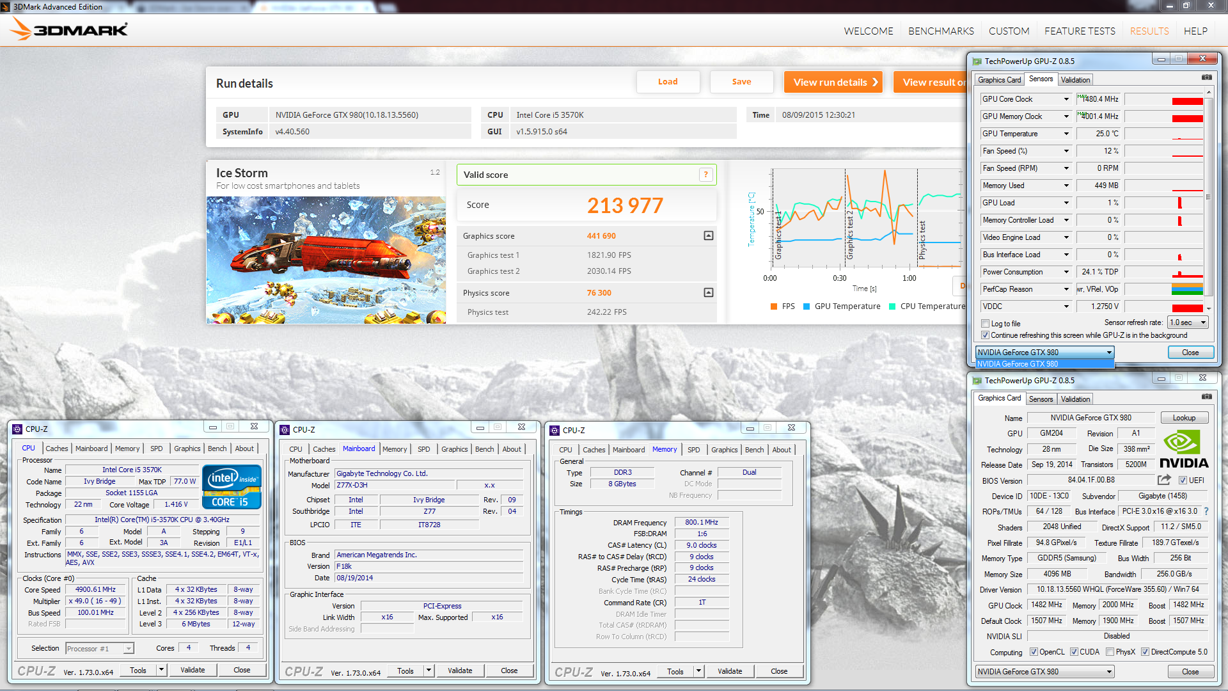This screenshot has width=1228, height=691.
Task: Click the 3DMark Advanced Edition title bar icon
Action: click(x=6, y=6)
